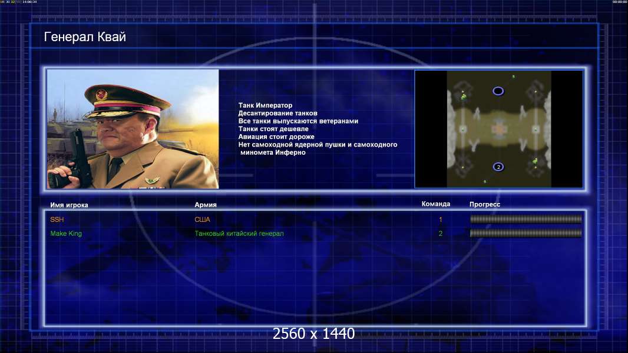
Task: Click the Танковый китайский генерал army entry
Action: coord(239,234)
